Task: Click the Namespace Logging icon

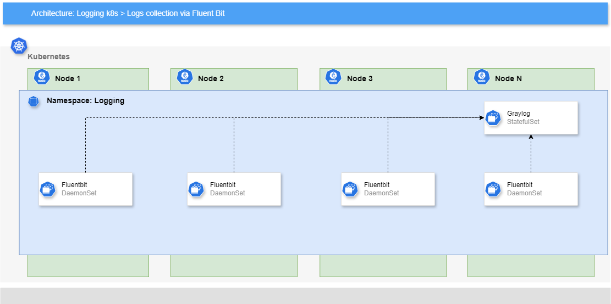Action: coord(34,102)
